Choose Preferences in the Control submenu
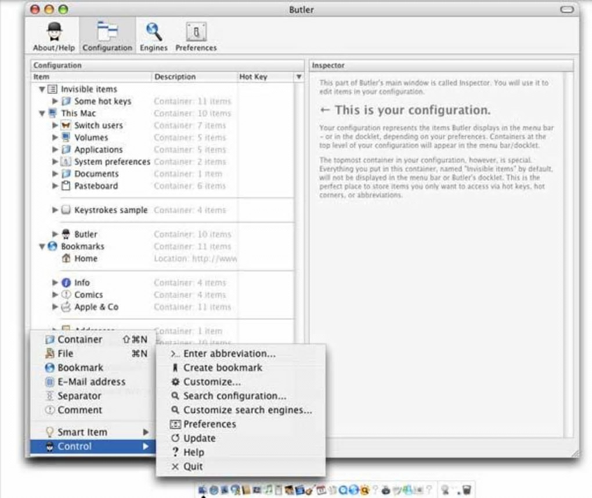Image resolution: width=592 pixels, height=498 pixels. [x=240, y=424]
